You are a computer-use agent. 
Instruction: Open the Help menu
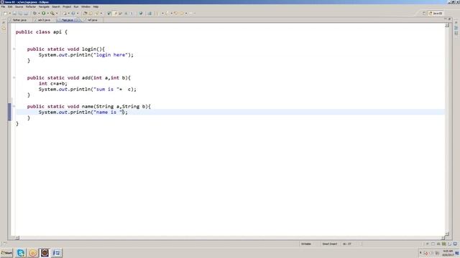click(96, 6)
